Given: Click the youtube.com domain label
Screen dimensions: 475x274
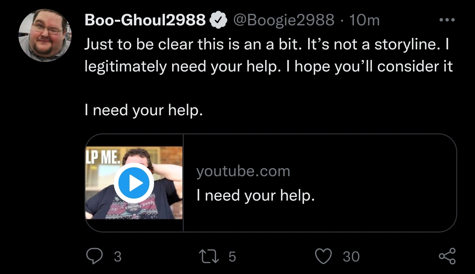Looking at the screenshot, I should [243, 171].
